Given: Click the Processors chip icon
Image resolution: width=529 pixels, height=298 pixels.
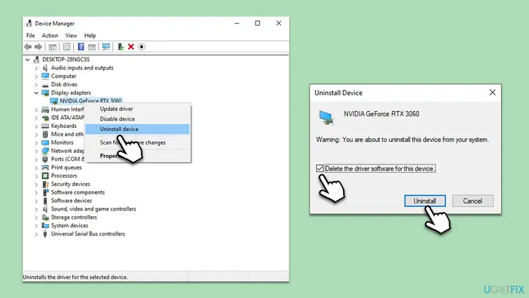Looking at the screenshot, I should [45, 176].
